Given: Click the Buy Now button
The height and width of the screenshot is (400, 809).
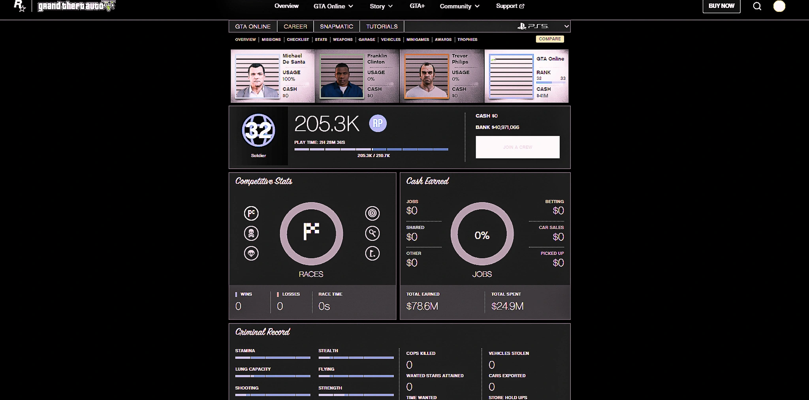Looking at the screenshot, I should point(721,6).
